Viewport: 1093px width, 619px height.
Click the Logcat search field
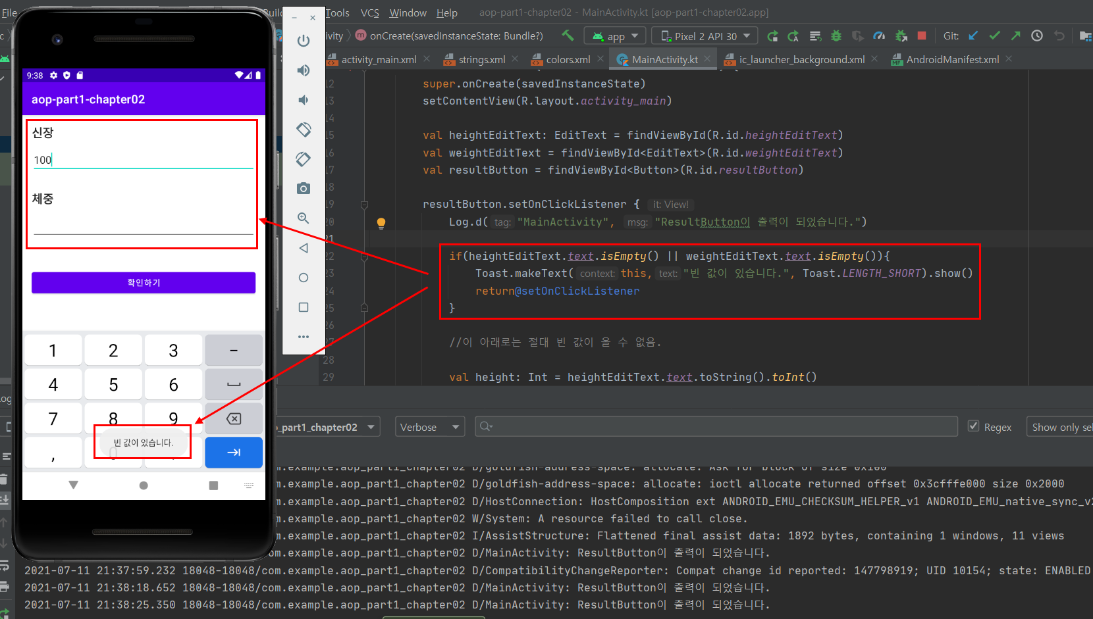click(716, 427)
